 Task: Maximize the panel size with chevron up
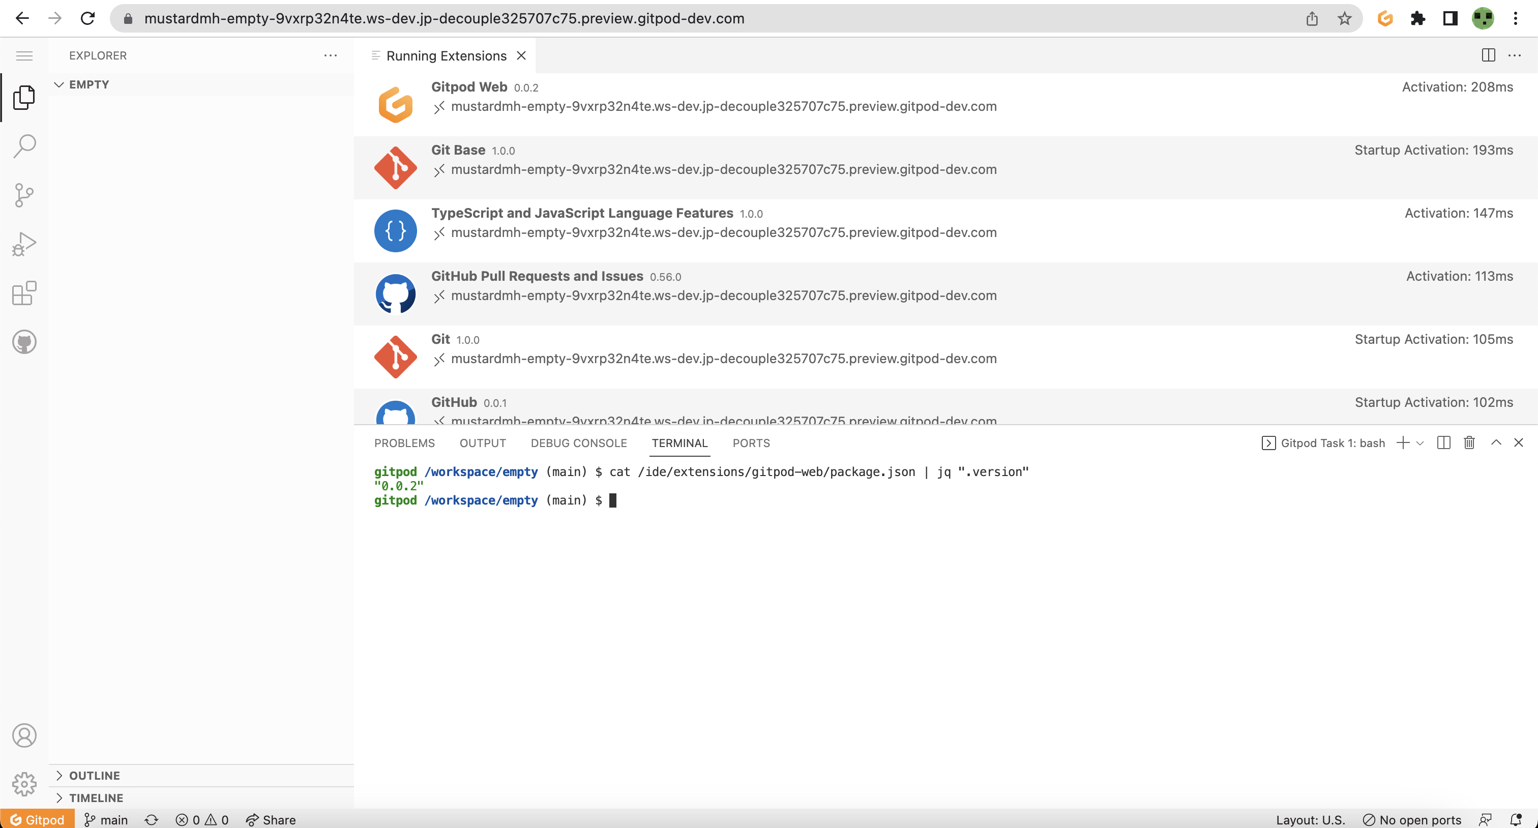pyautogui.click(x=1496, y=443)
